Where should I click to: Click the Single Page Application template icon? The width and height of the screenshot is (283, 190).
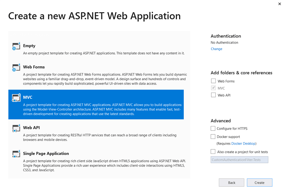(16, 154)
